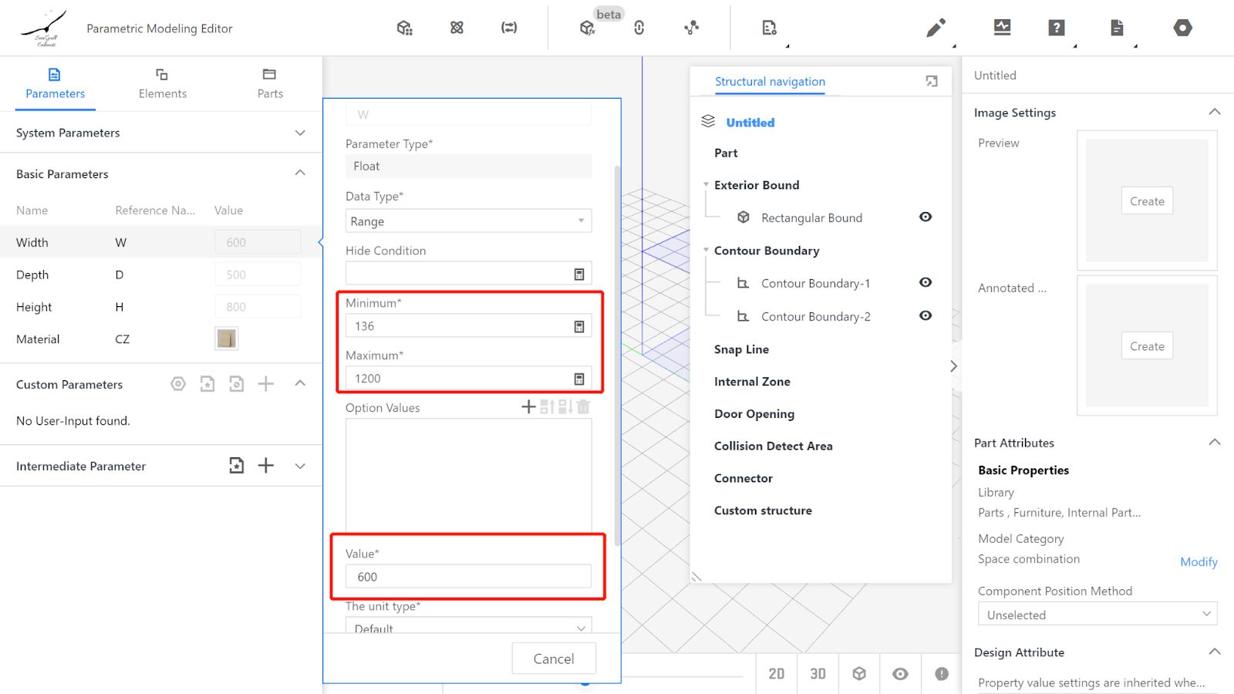Image resolution: width=1234 pixels, height=694 pixels.
Task: Open Component Position Method dropdown
Action: click(x=1097, y=615)
